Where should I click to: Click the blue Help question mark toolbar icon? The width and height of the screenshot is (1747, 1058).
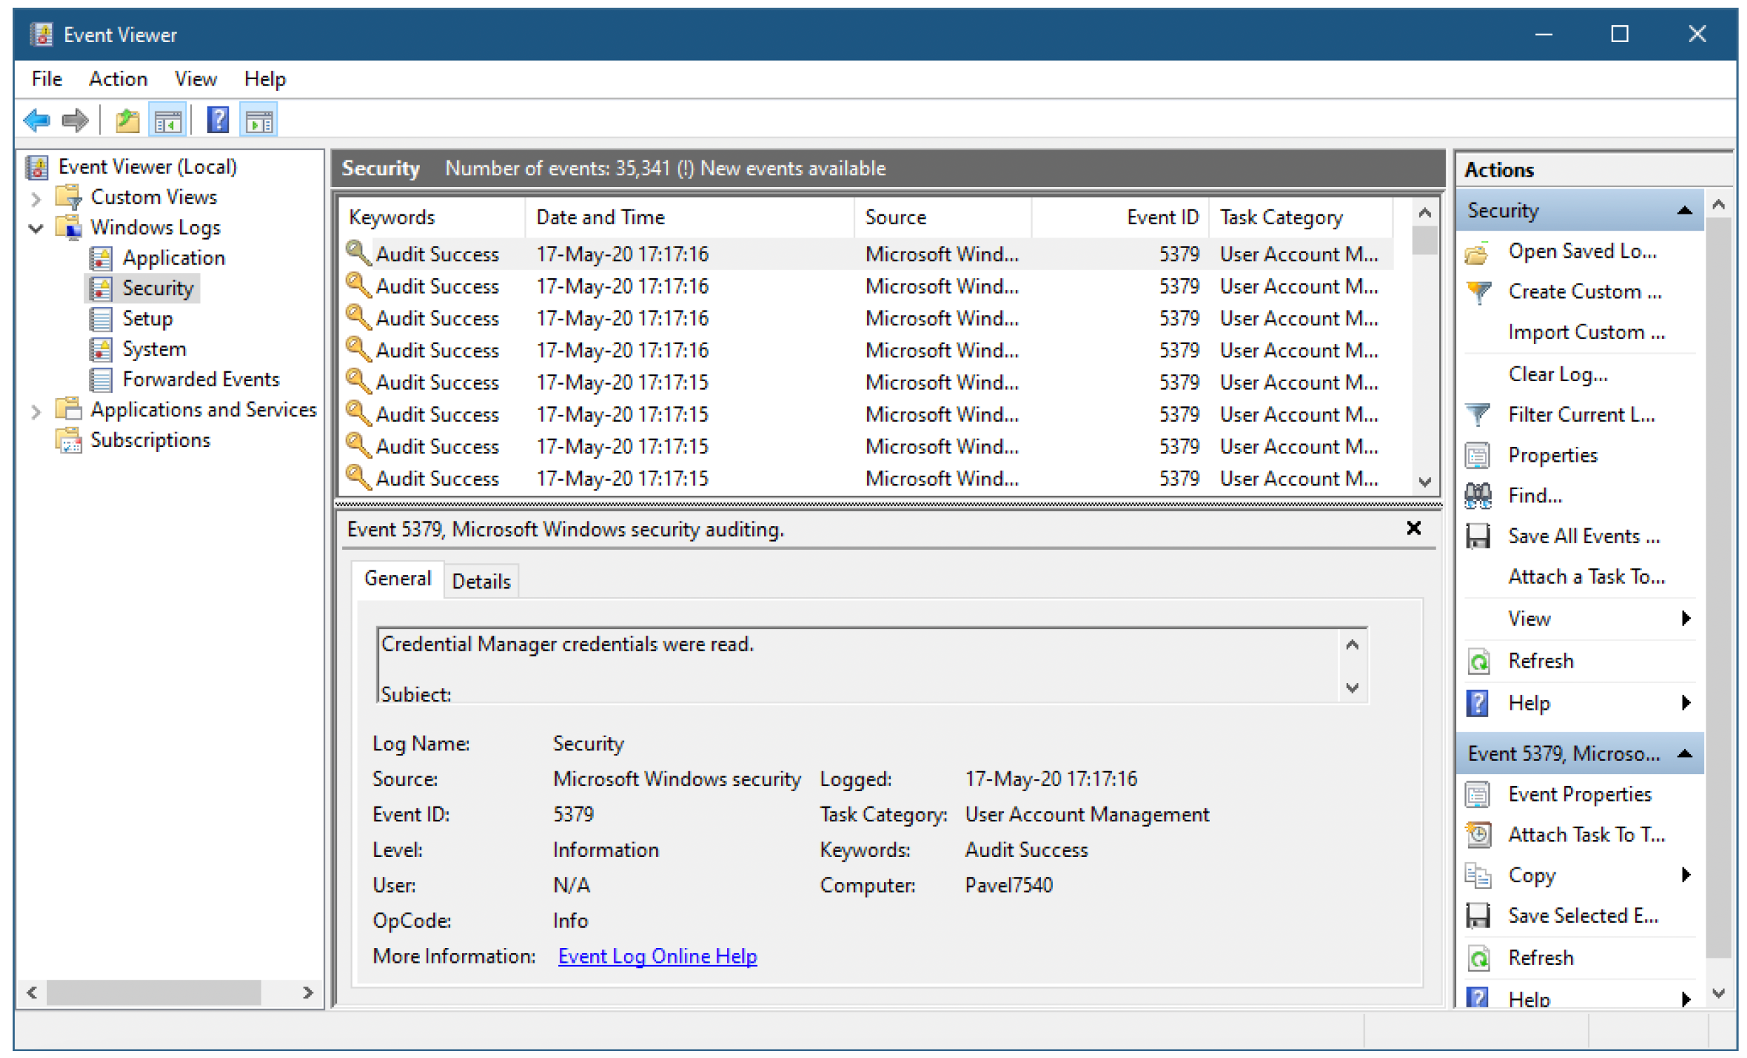[x=217, y=121]
